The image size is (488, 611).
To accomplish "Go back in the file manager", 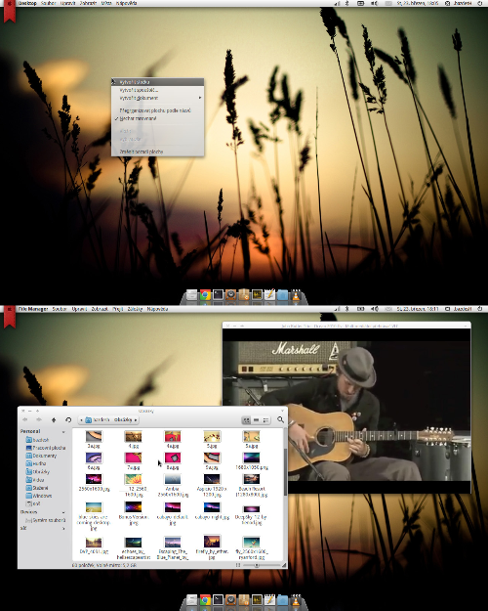I will (25, 419).
